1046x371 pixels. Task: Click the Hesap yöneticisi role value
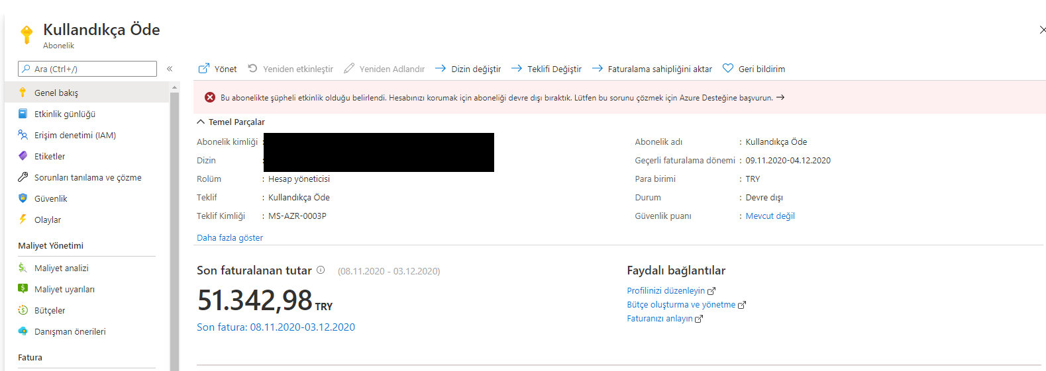(299, 179)
